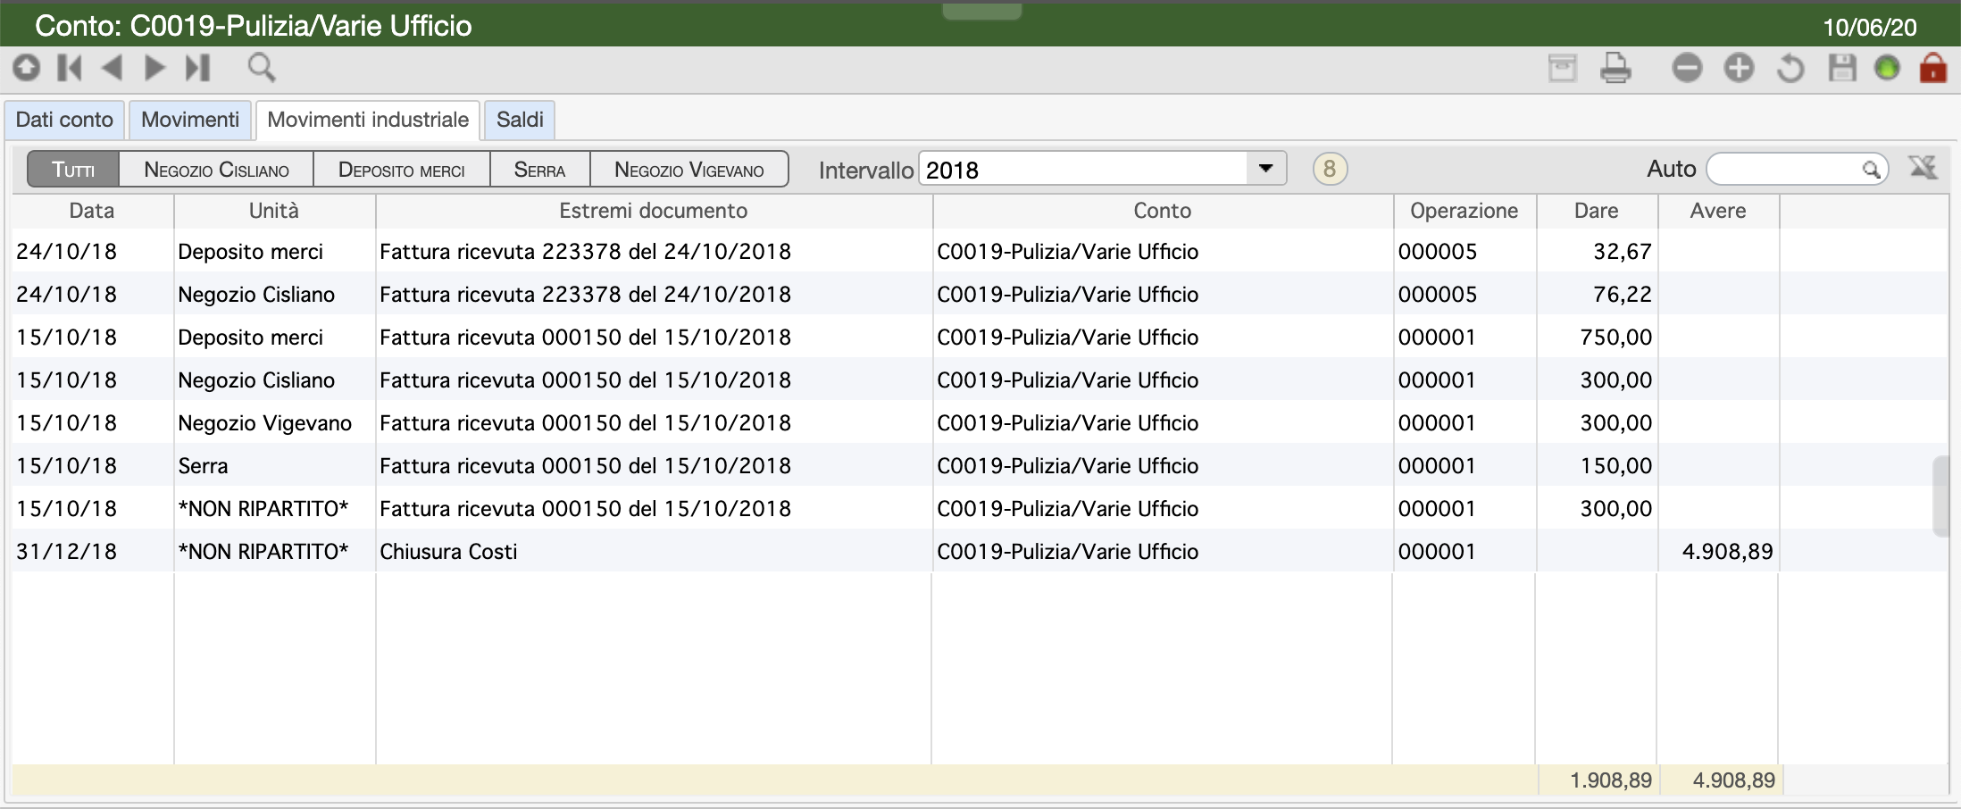Open the Intervallo dropdown arrow
This screenshot has height=809, width=1961.
coord(1265,169)
